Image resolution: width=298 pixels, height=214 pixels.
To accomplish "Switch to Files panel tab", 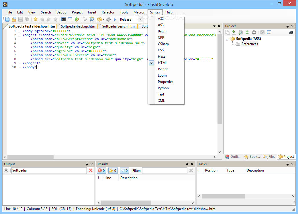I will 269,157.
